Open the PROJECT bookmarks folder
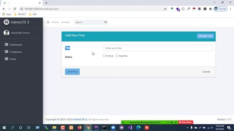The image size is (234, 131). pyautogui.click(x=20, y=14)
